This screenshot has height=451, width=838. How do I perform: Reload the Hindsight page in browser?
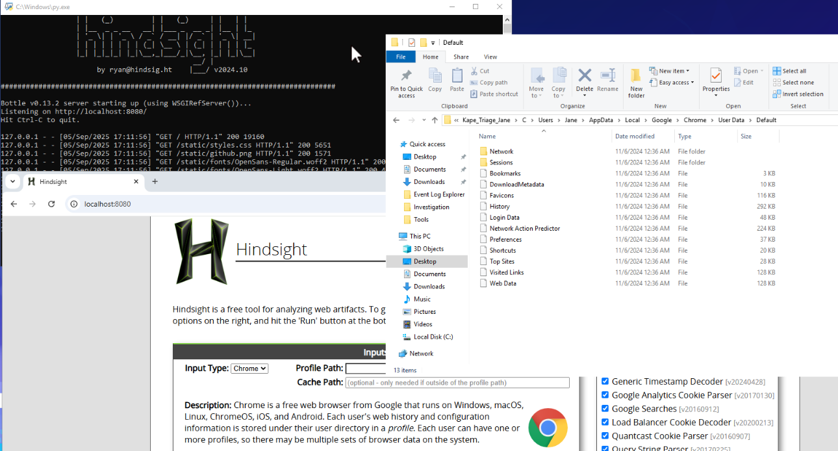[x=51, y=204]
